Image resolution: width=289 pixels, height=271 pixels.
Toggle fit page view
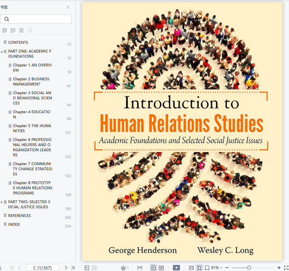(x=199, y=268)
